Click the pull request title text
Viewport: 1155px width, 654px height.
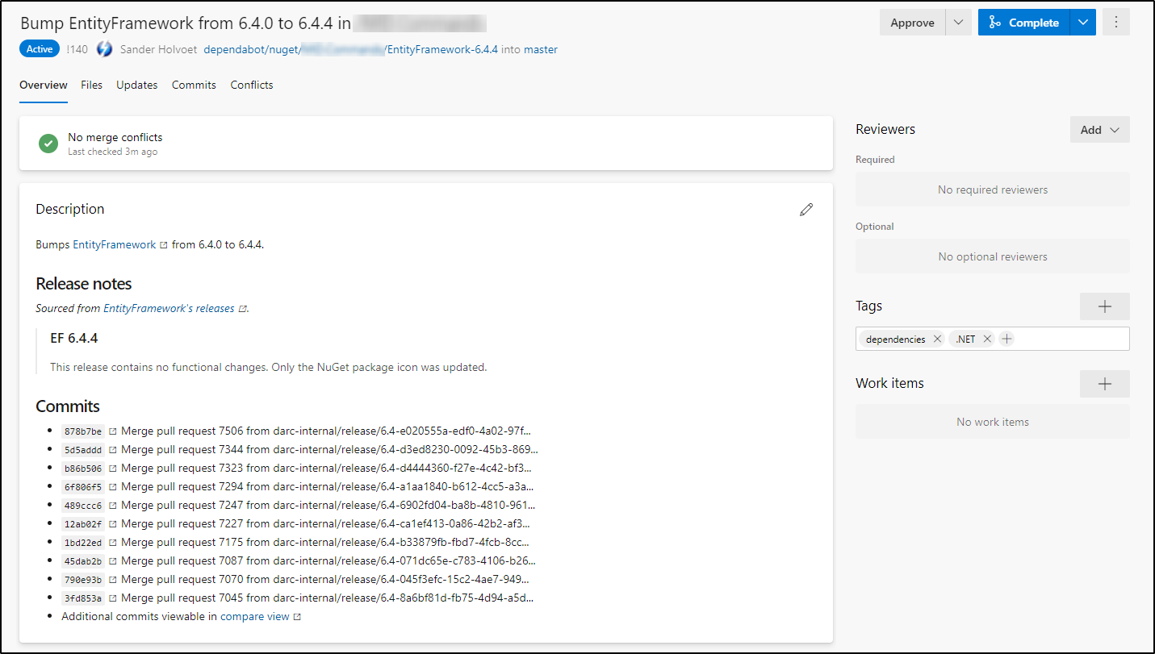click(x=253, y=23)
